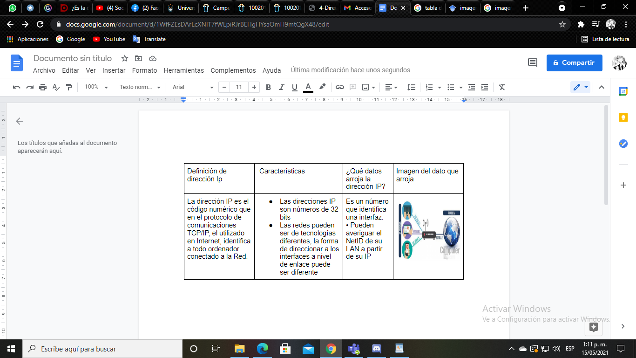The width and height of the screenshot is (636, 358).
Task: Open the text color swatch picker
Action: pos(308,87)
